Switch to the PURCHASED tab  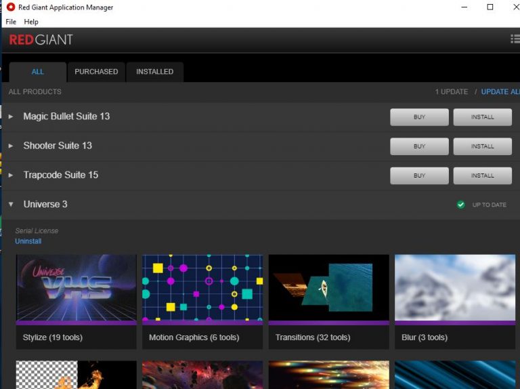pos(96,72)
